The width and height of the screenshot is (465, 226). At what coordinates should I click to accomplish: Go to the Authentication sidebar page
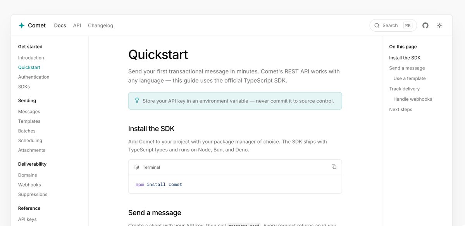(34, 77)
